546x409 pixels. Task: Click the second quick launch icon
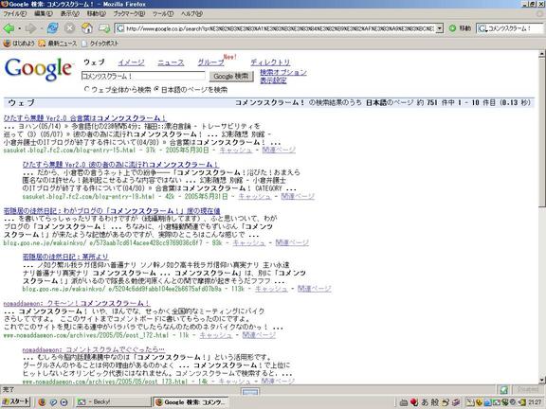click(x=53, y=402)
